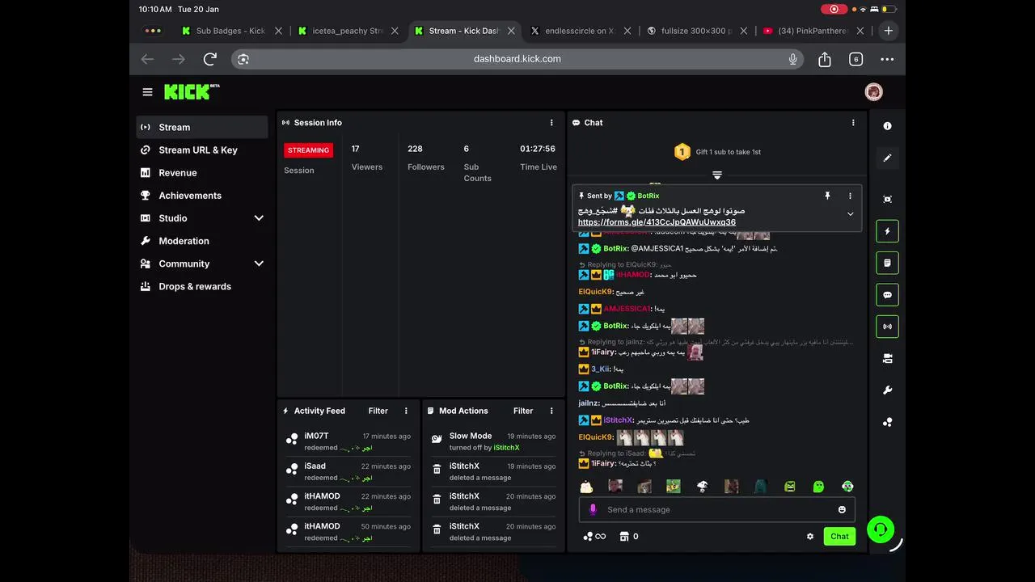1035x582 pixels.
Task: Collapse the gift leaderboard arrow
Action: pos(717,175)
